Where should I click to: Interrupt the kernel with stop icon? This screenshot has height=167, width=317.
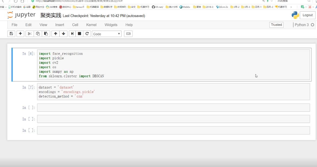80,34
